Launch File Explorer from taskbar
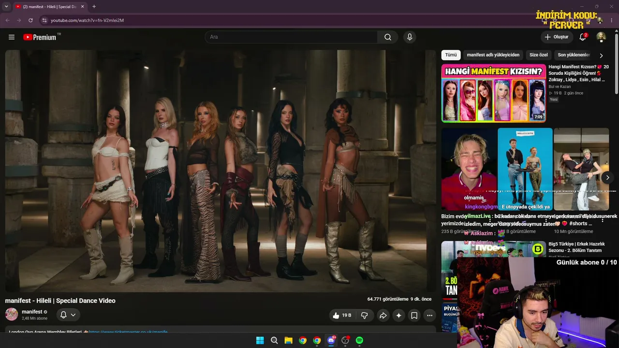 [288, 340]
